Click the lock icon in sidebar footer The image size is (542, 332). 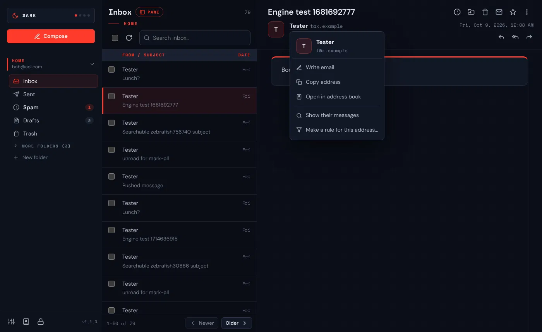tap(40, 322)
